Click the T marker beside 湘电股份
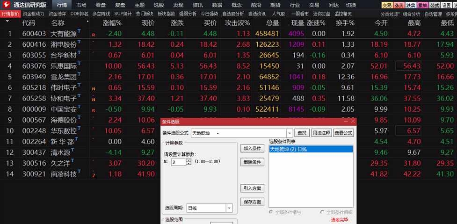The image size is (457, 224). pyautogui.click(x=79, y=42)
